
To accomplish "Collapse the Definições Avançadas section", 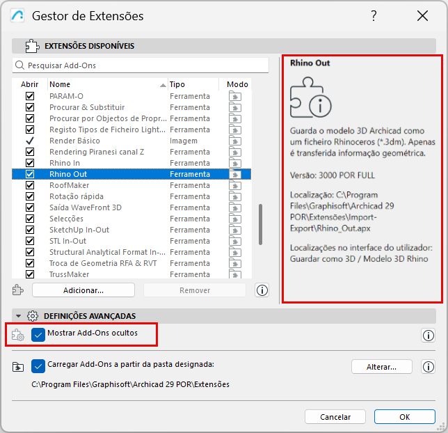I will click(x=19, y=316).
